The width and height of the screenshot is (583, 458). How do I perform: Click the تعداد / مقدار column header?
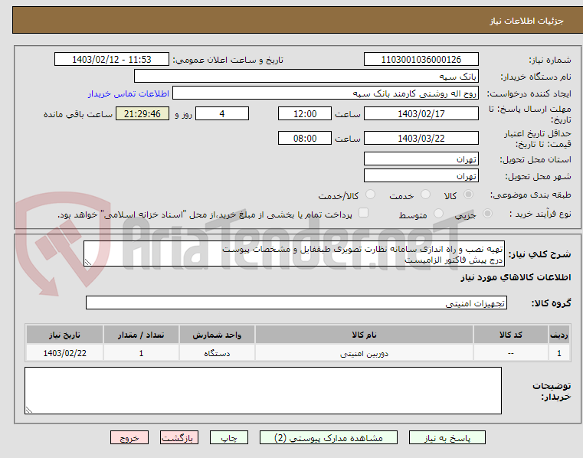tap(141, 335)
